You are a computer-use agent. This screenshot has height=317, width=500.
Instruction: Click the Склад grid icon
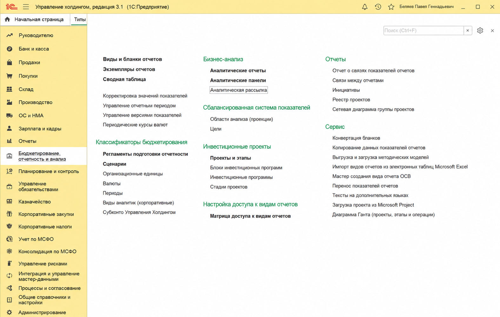(10, 89)
